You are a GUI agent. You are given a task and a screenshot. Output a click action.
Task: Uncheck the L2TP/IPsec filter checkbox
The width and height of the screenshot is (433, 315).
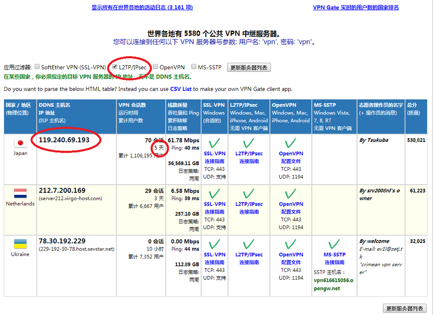point(115,67)
